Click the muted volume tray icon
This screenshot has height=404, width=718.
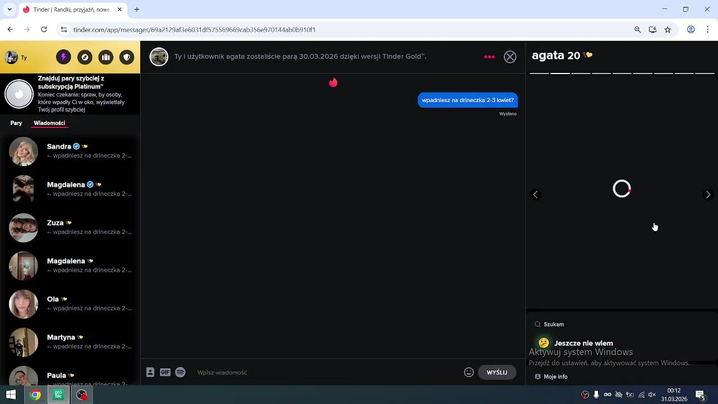click(x=652, y=395)
